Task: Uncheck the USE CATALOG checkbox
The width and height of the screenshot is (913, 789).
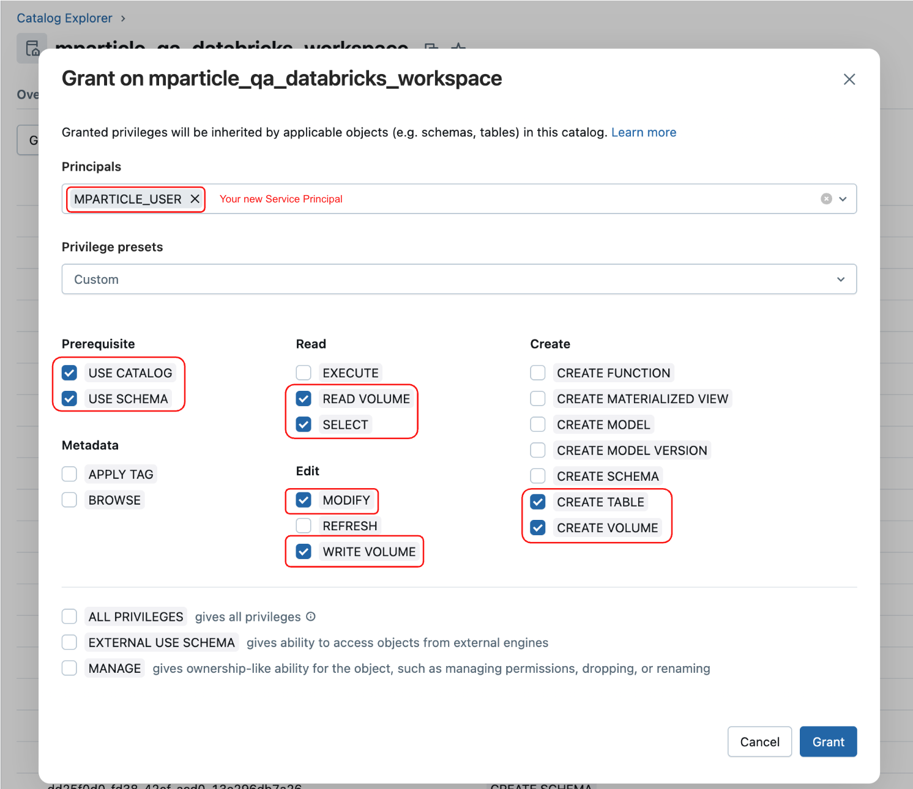Action: point(69,372)
